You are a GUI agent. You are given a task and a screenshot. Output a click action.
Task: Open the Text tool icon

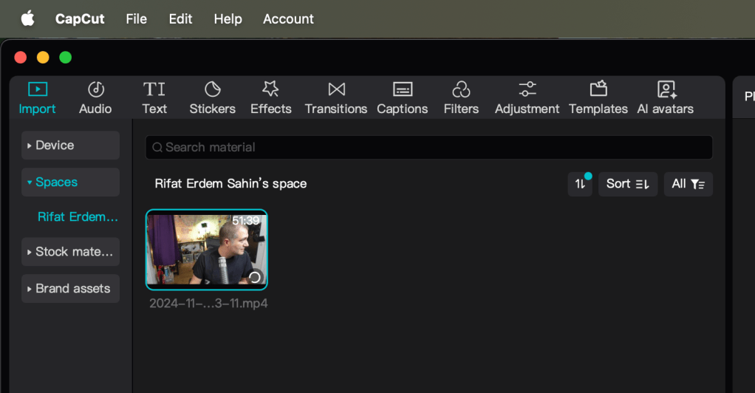click(x=154, y=89)
